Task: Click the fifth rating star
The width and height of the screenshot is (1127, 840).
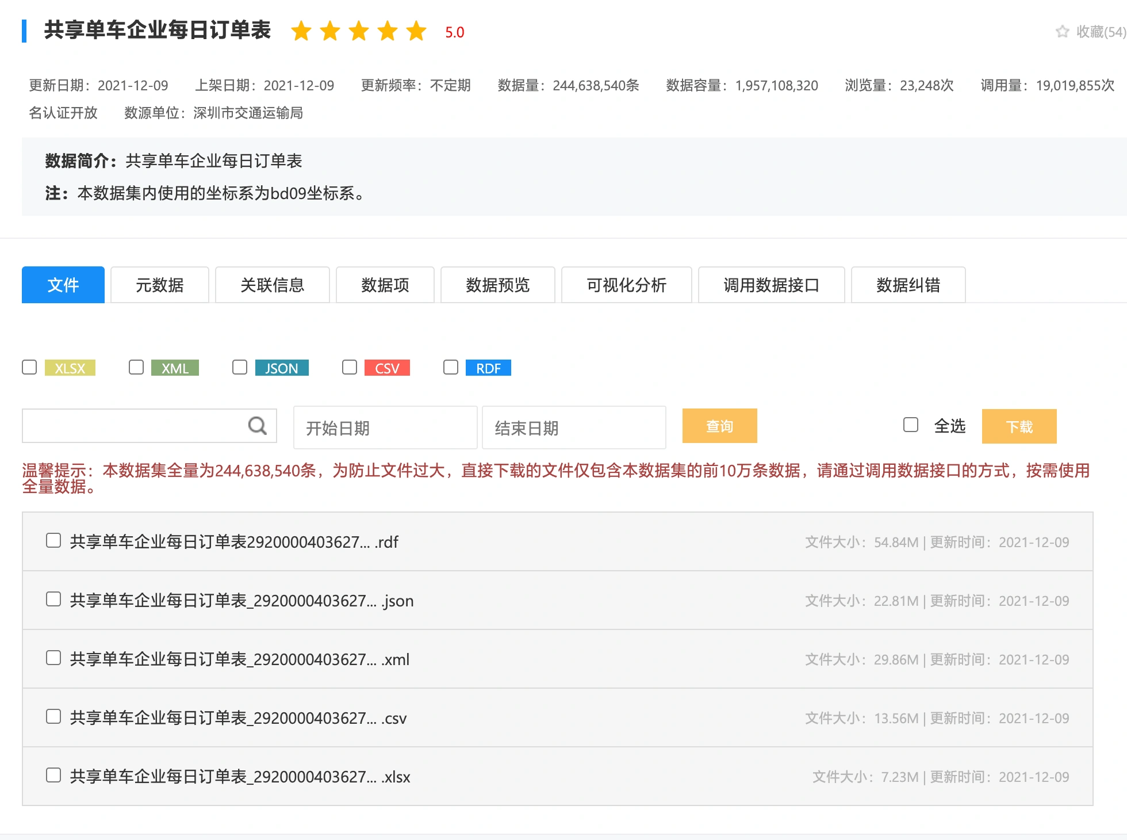Action: point(416,32)
